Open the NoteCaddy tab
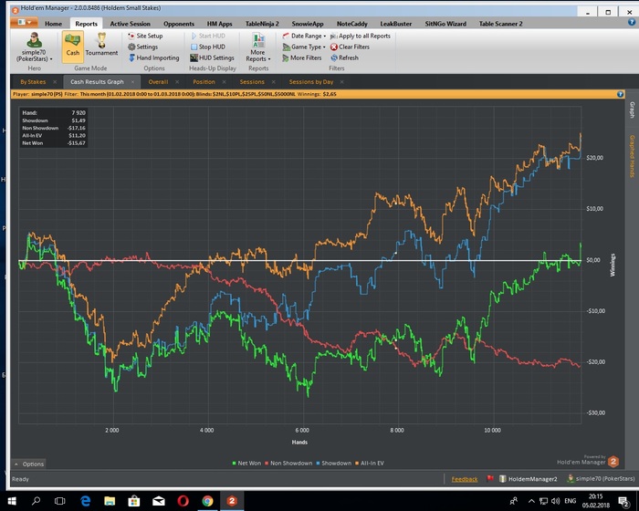 tap(352, 24)
